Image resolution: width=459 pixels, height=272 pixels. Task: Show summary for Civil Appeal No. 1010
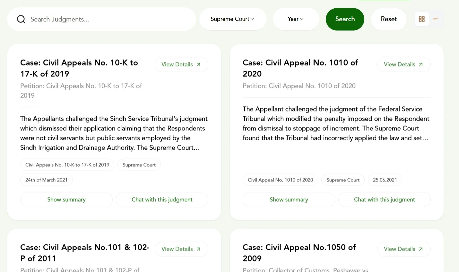[289, 200]
